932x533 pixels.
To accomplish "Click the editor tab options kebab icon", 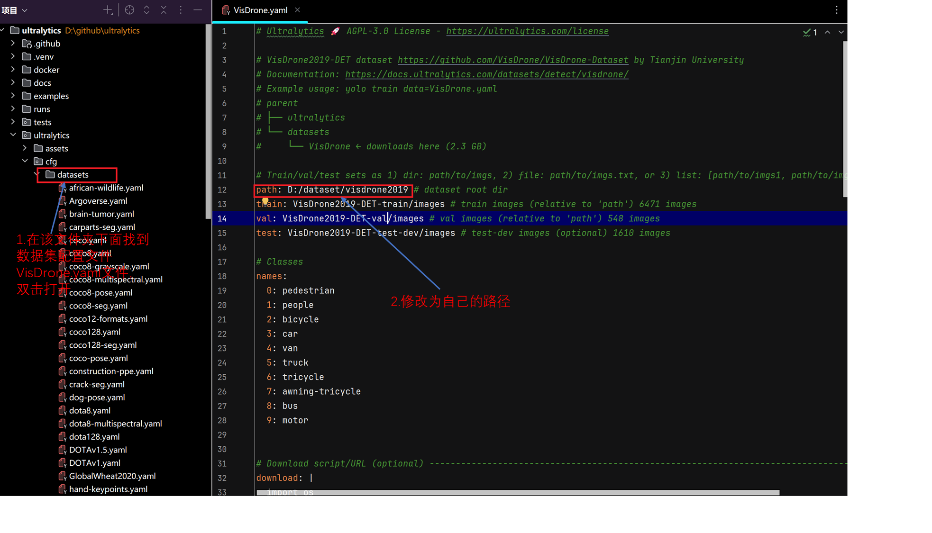I will 836,10.
